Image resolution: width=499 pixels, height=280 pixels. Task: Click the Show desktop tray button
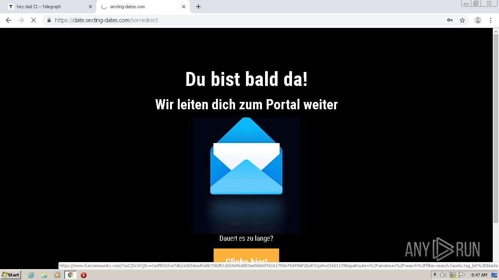(x=495, y=275)
